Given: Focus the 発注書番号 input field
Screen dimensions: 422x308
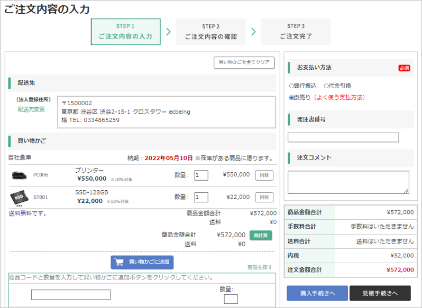Looking at the screenshot, I should point(343,137).
